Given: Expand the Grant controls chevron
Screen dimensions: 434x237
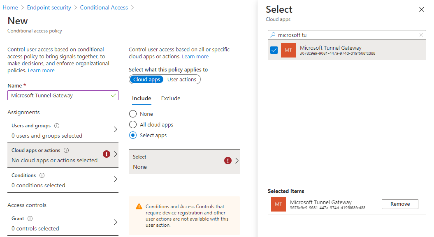Looking at the screenshot, I should point(116,222).
